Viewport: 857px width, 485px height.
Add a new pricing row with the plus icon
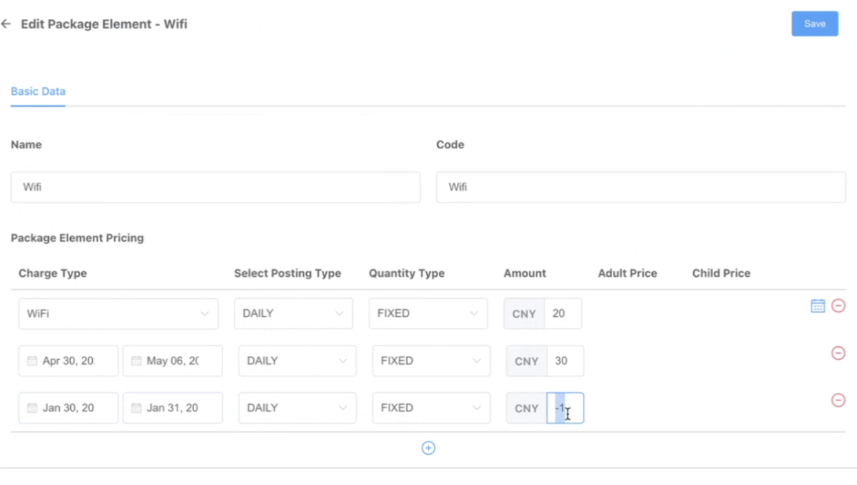[x=428, y=448]
